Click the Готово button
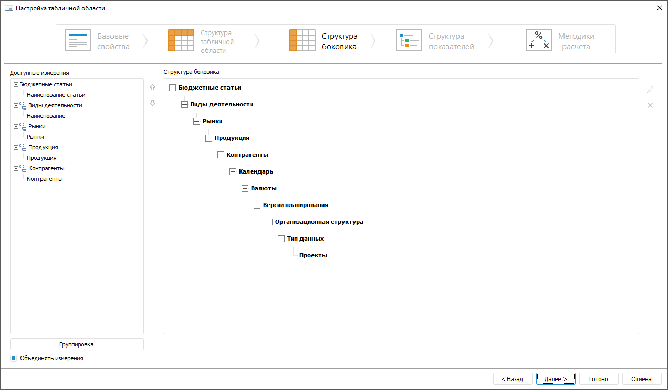The image size is (668, 390). click(599, 379)
